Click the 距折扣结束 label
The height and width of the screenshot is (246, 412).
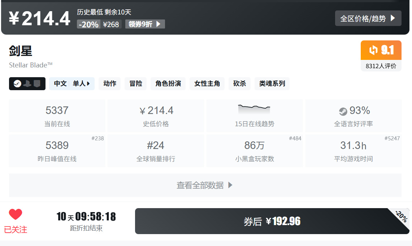[86, 228]
